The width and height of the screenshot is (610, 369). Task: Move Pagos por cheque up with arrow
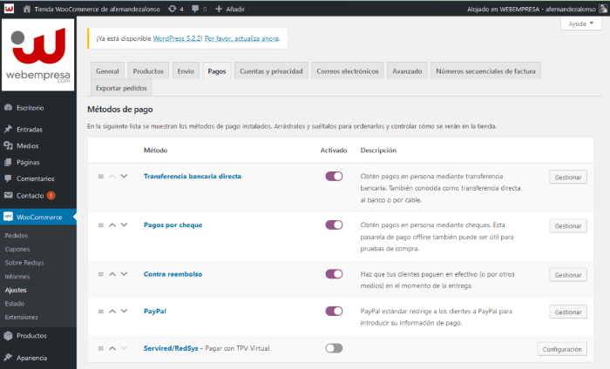point(112,225)
